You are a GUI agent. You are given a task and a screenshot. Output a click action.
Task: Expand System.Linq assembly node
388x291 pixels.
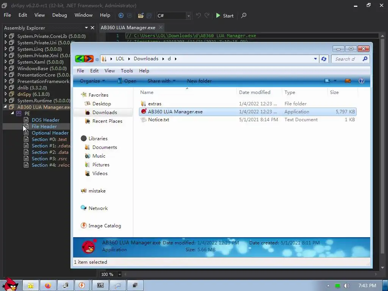click(x=6, y=49)
